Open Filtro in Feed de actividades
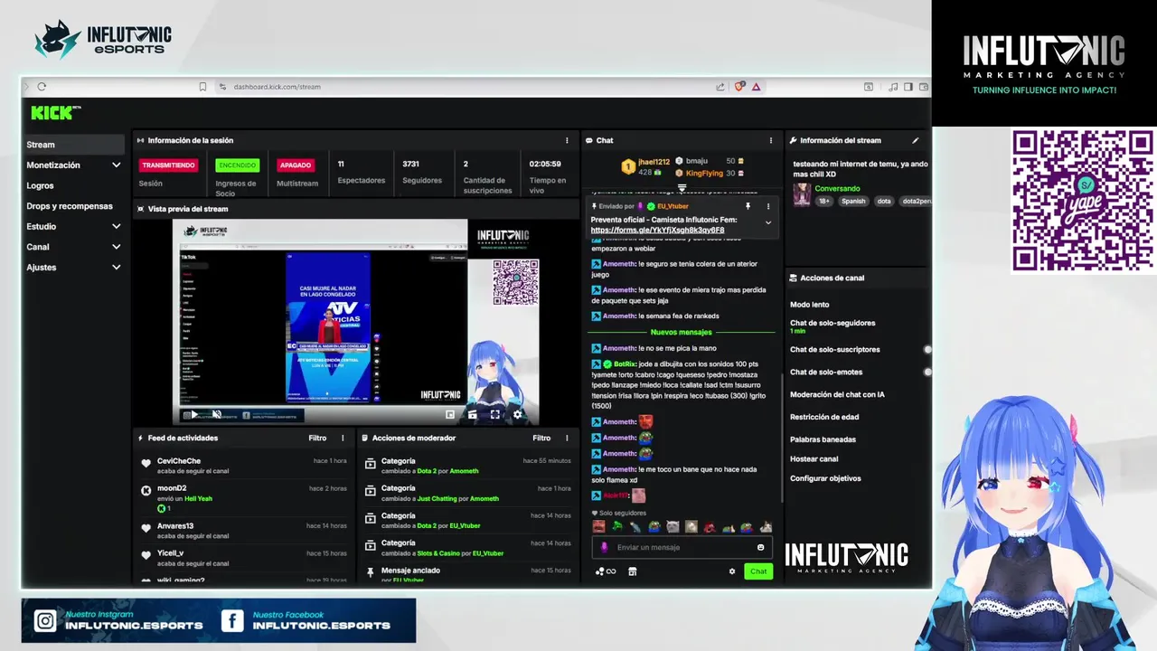This screenshot has height=651, width=1157. [x=317, y=438]
